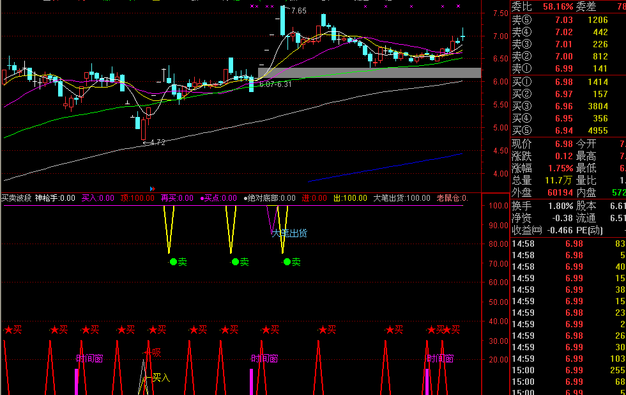Screen dimensions: 626x395
Task: Select the 4.72 low price label
Action: 158,142
